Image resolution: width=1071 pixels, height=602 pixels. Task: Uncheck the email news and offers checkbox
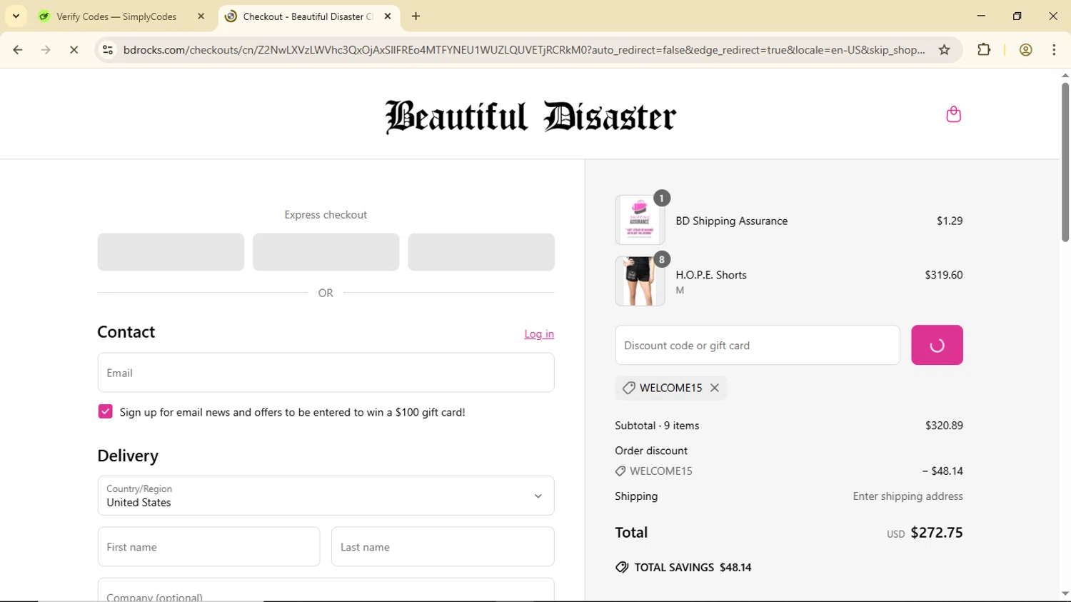(106, 412)
